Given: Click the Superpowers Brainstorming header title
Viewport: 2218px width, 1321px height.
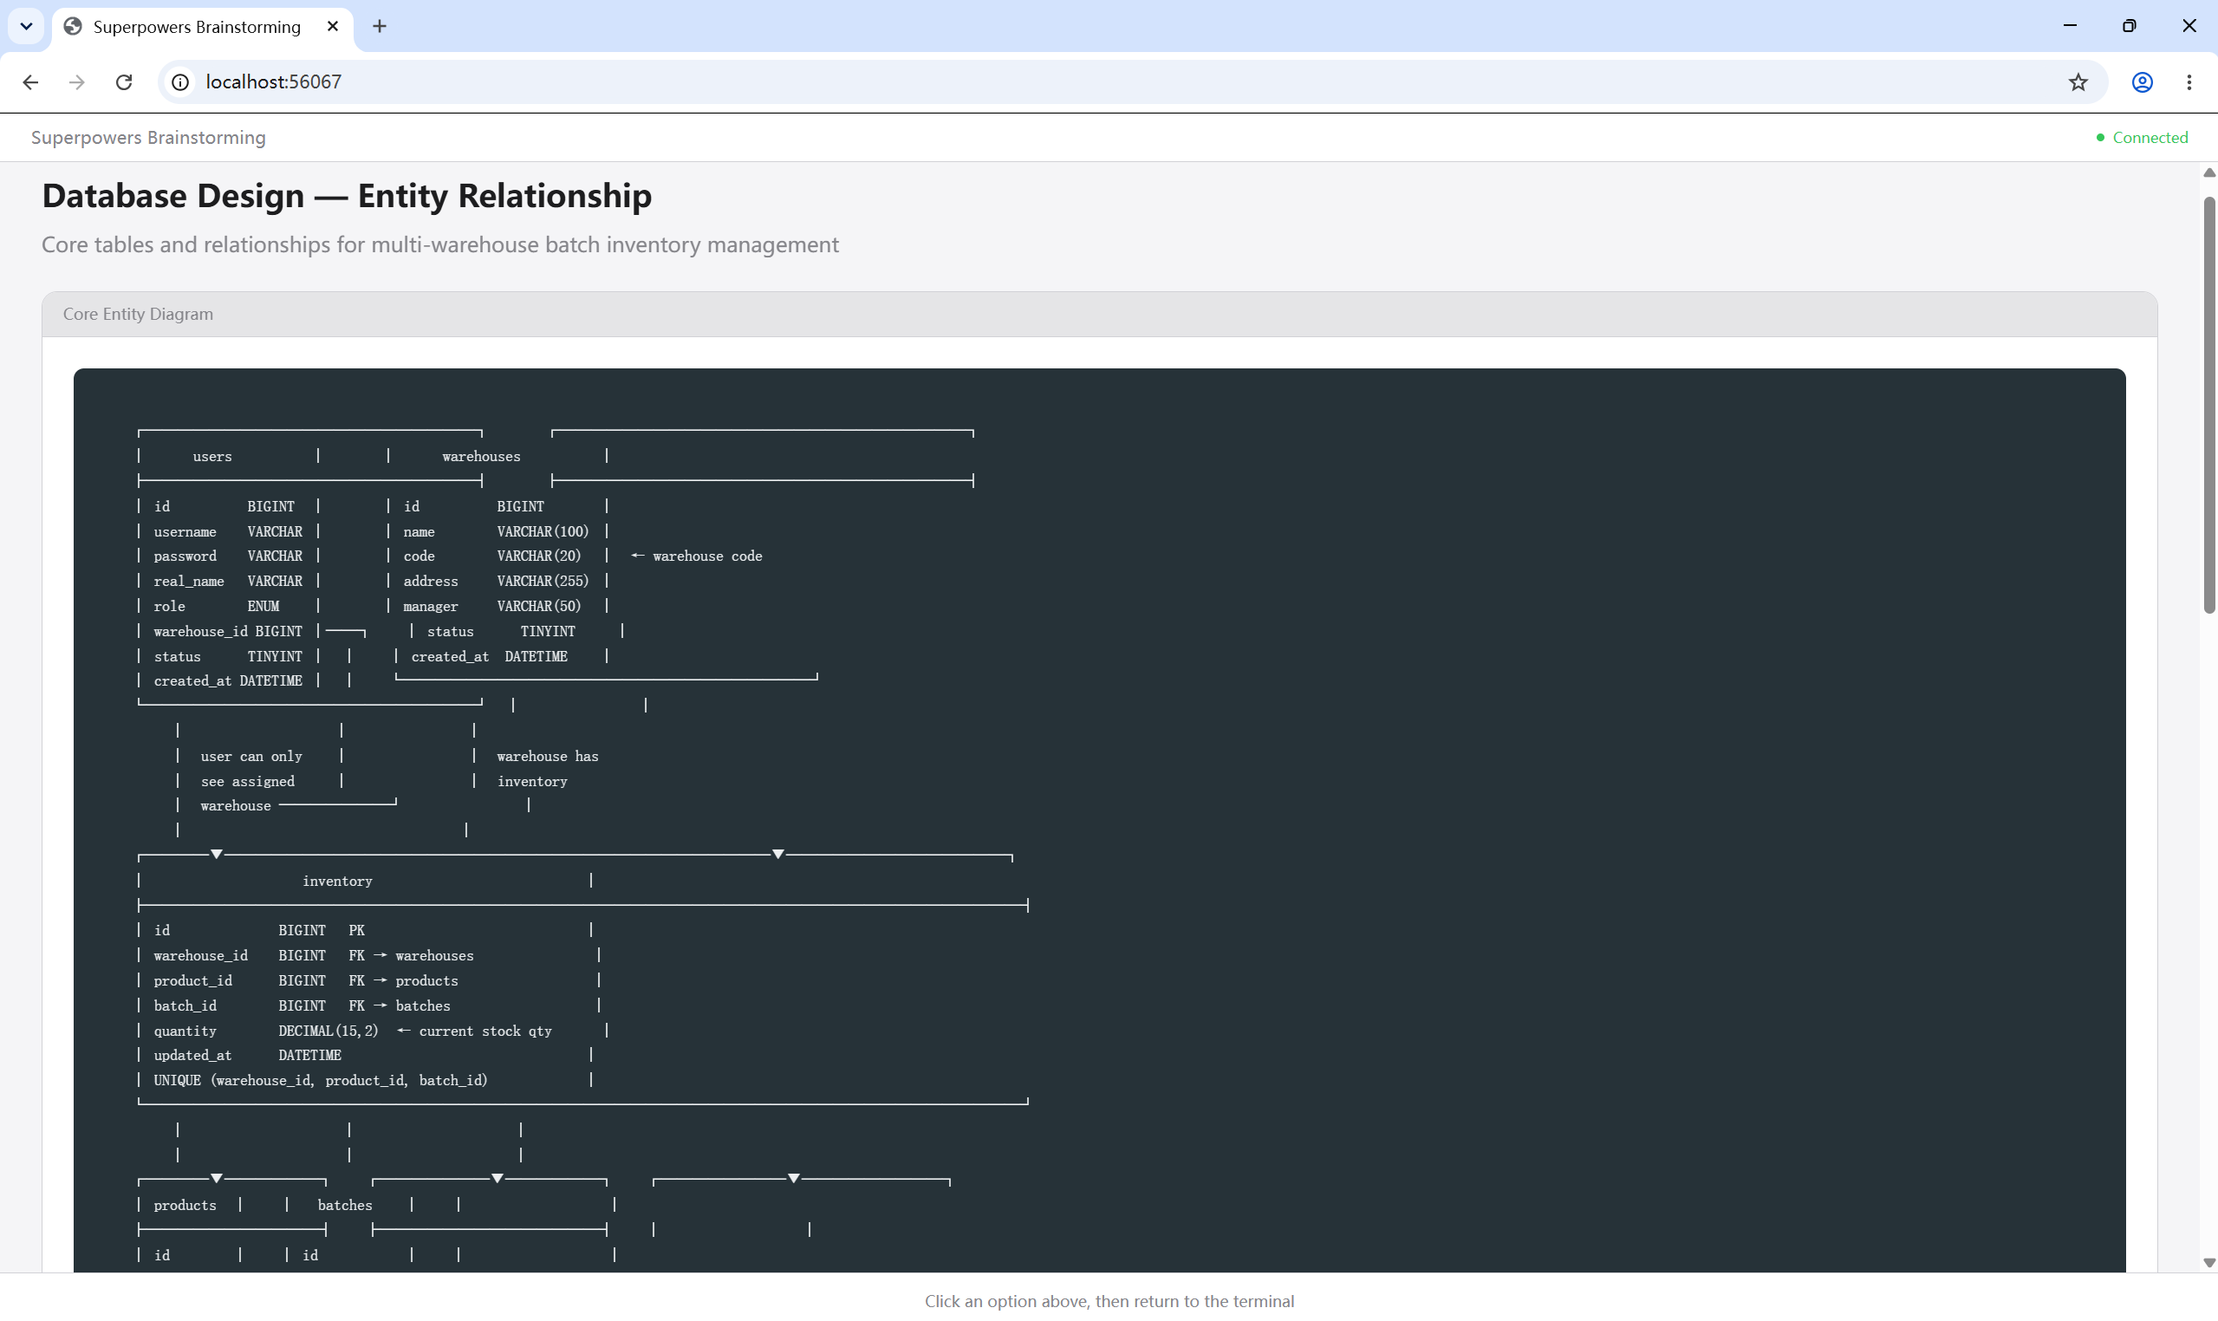Looking at the screenshot, I should coord(148,137).
